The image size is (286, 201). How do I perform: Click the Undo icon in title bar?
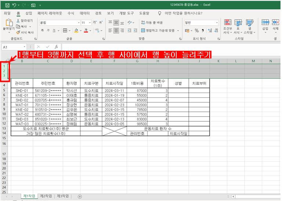14,5
